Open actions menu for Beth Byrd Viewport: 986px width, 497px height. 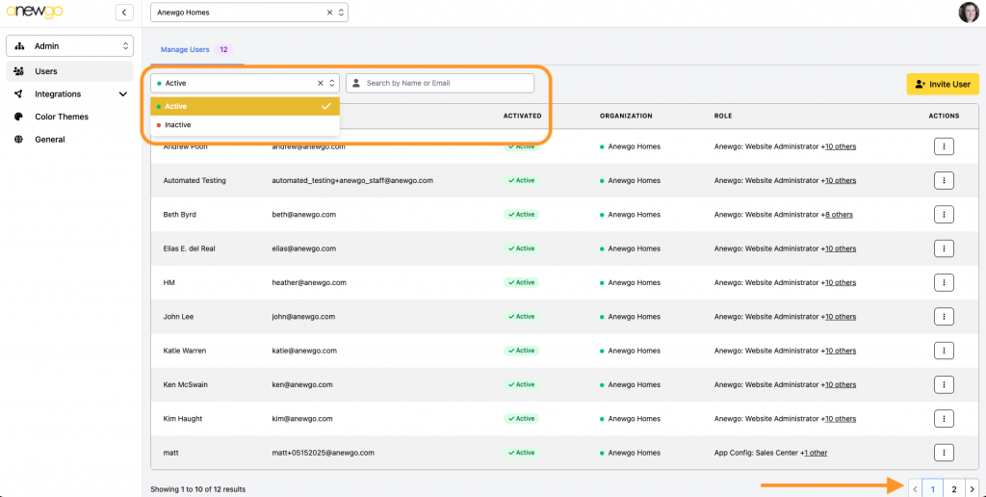pos(944,215)
